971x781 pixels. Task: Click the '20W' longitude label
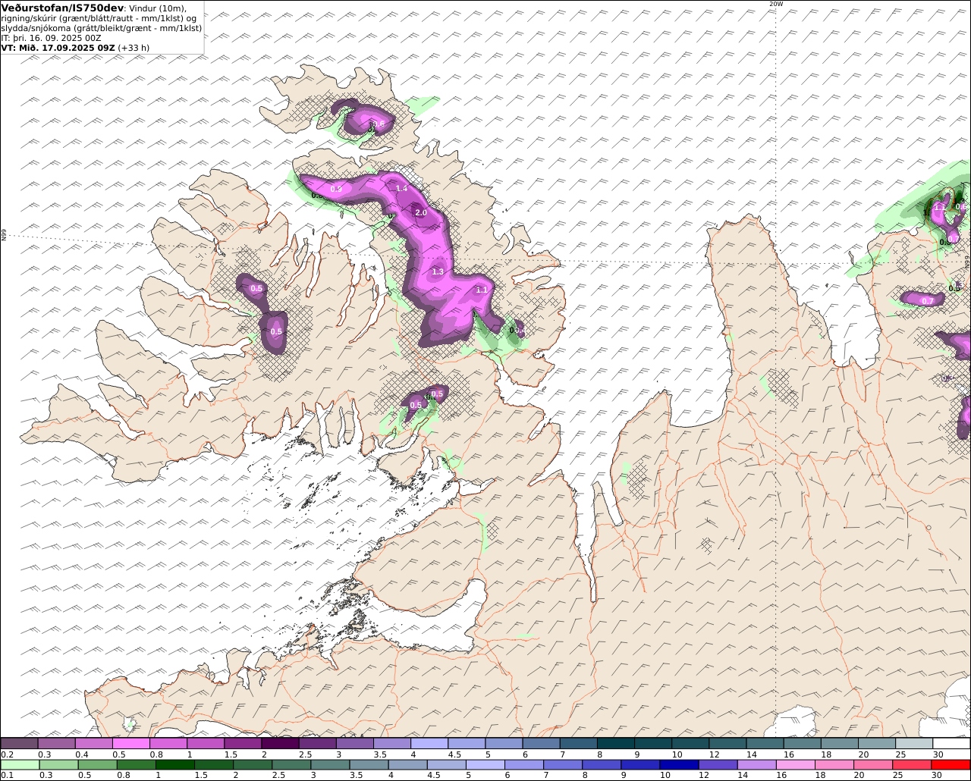click(775, 4)
